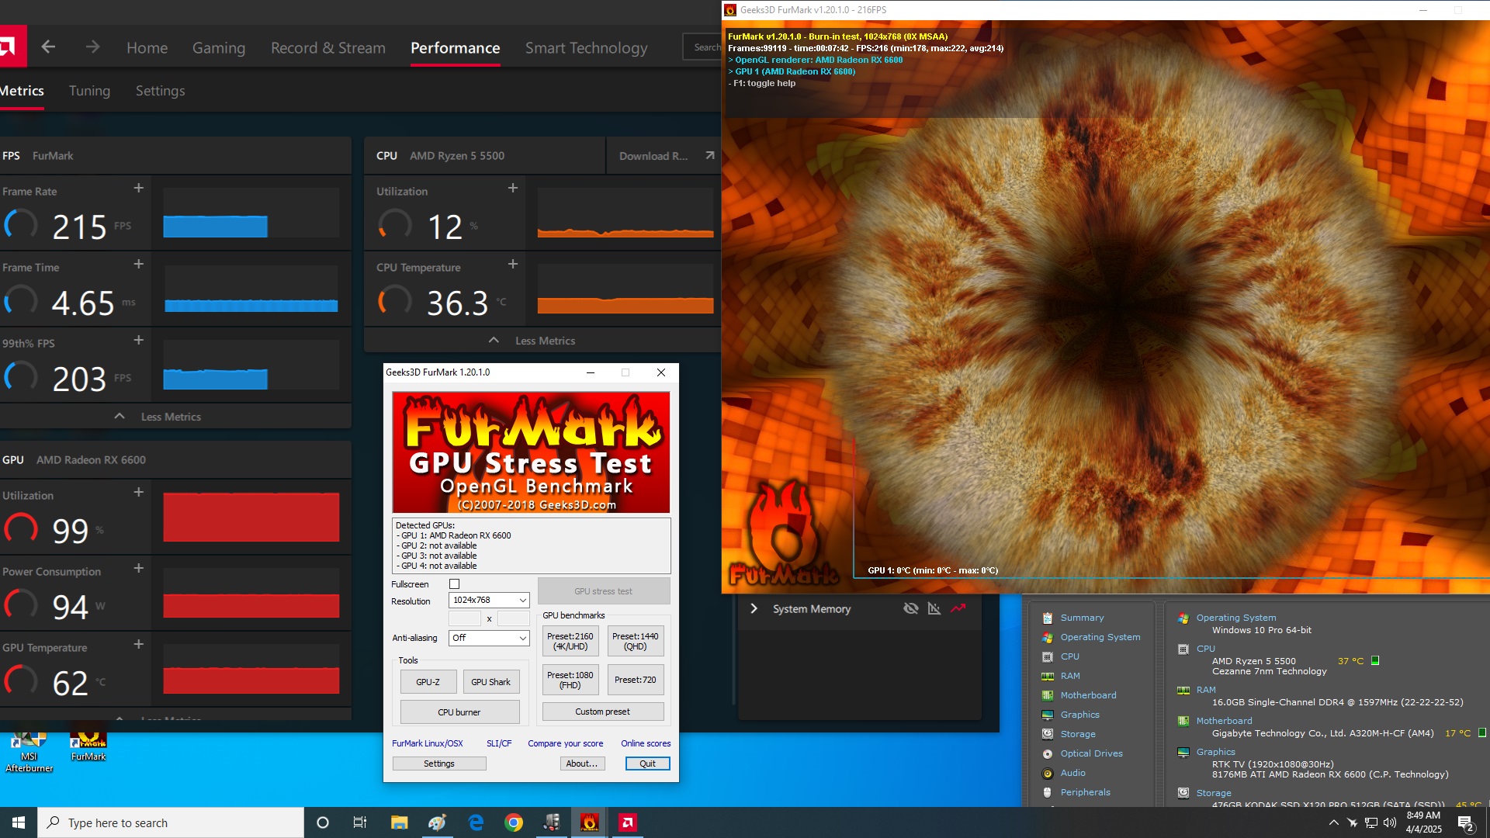Open Optical Drives in Speccy sidebar
The height and width of the screenshot is (838, 1490).
(1091, 753)
